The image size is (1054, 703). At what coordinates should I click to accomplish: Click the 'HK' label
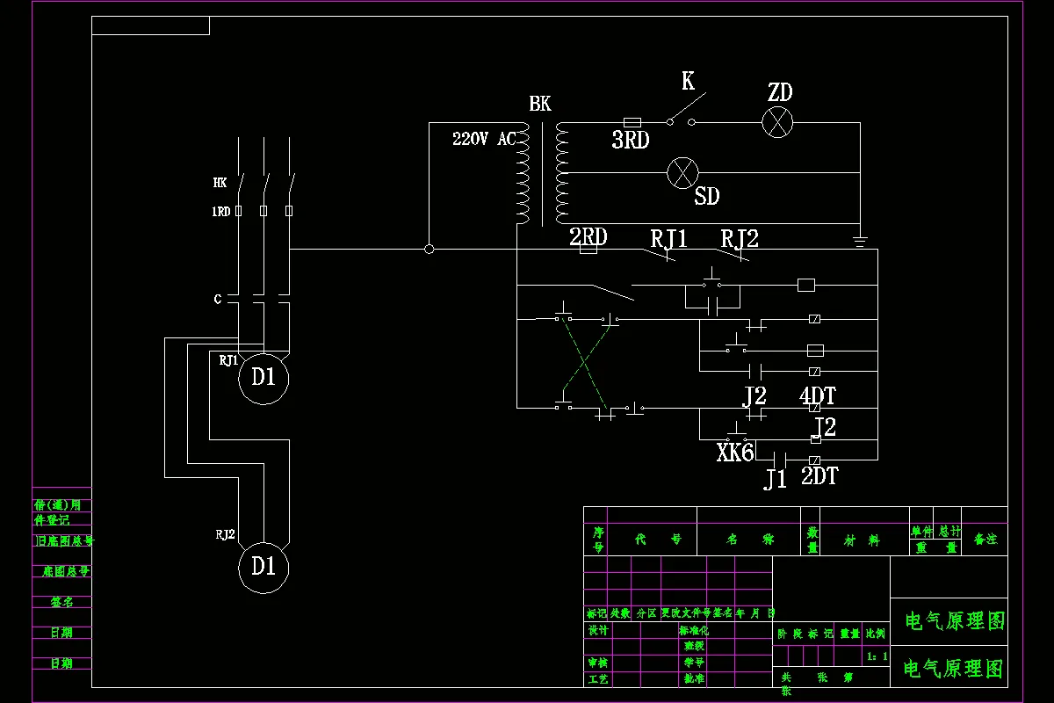pyautogui.click(x=220, y=183)
